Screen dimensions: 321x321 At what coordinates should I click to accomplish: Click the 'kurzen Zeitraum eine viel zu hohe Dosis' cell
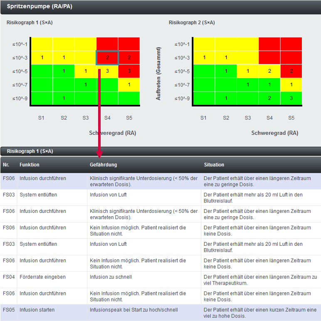click(x=261, y=313)
